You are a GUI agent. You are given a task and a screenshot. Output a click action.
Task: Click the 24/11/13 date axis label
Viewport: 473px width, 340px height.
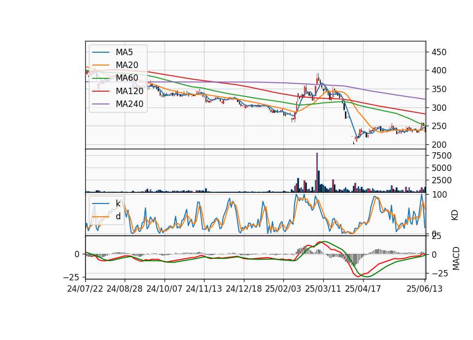204,289
